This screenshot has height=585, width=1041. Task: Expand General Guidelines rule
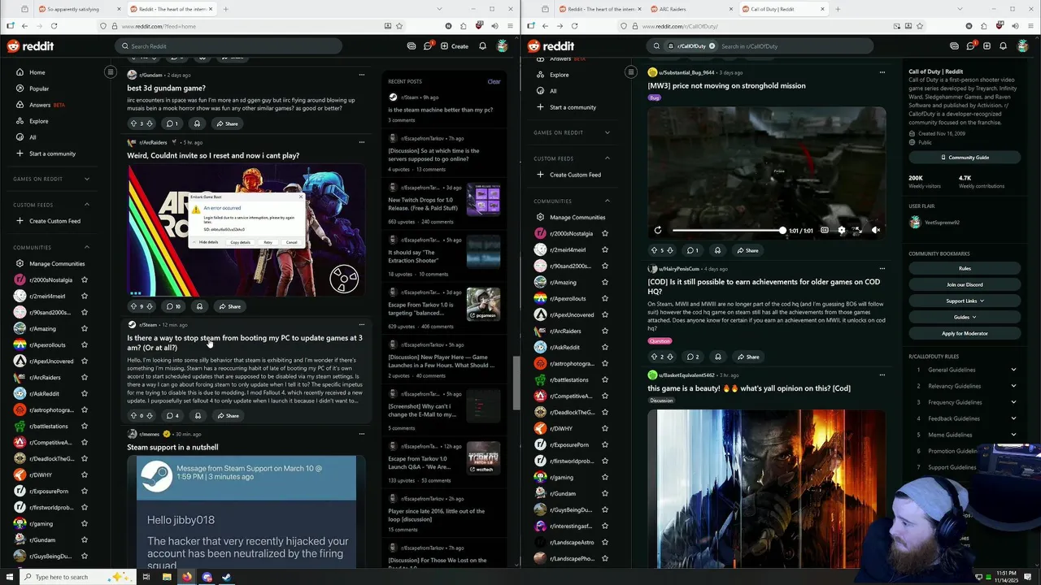pos(965,370)
